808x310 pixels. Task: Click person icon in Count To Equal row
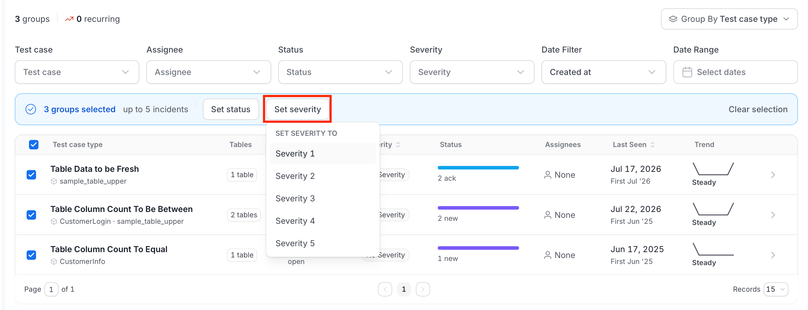click(x=548, y=255)
